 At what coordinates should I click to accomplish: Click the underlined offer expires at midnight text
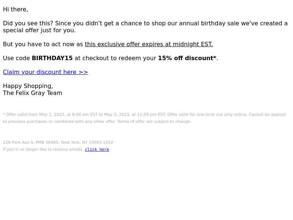tap(149, 44)
